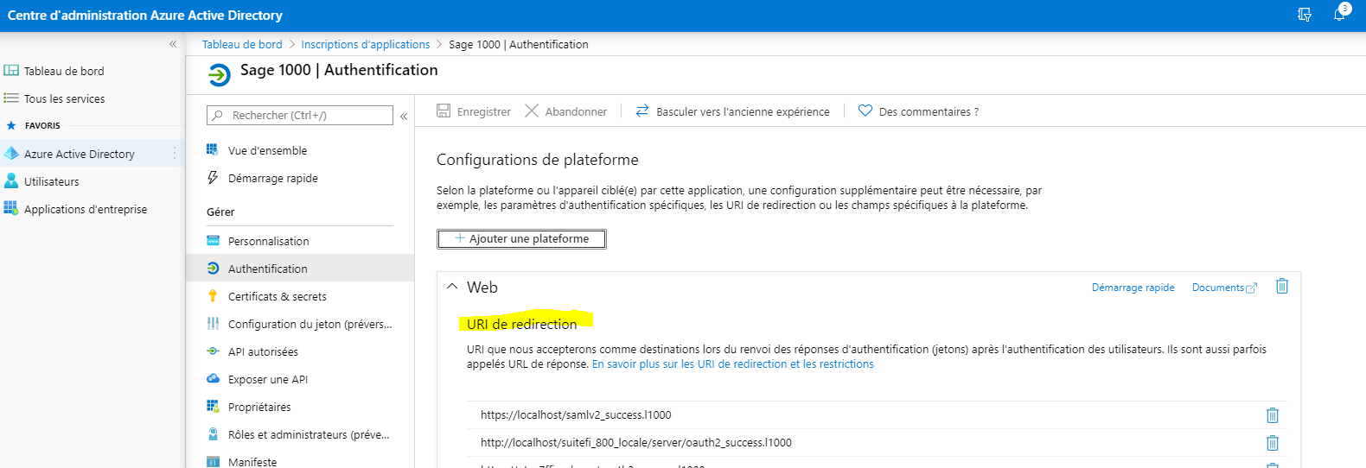Click the Configurations de plateforme heading
1366x468 pixels.
tap(537, 160)
